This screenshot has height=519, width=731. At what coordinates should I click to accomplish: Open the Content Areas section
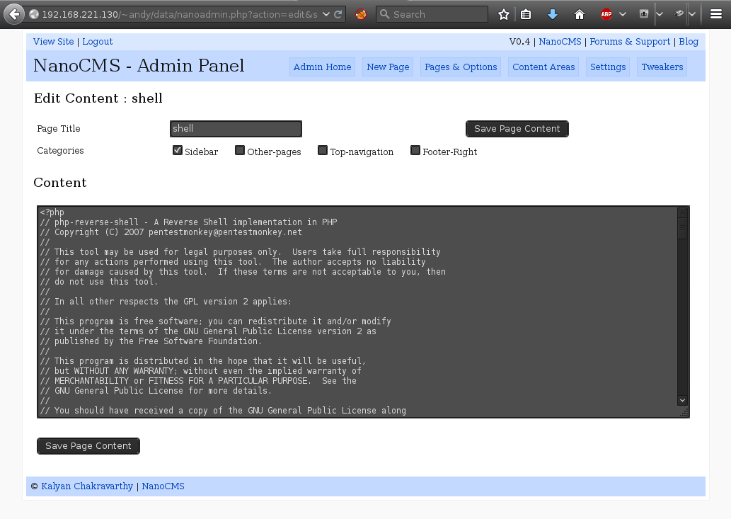[x=543, y=67]
